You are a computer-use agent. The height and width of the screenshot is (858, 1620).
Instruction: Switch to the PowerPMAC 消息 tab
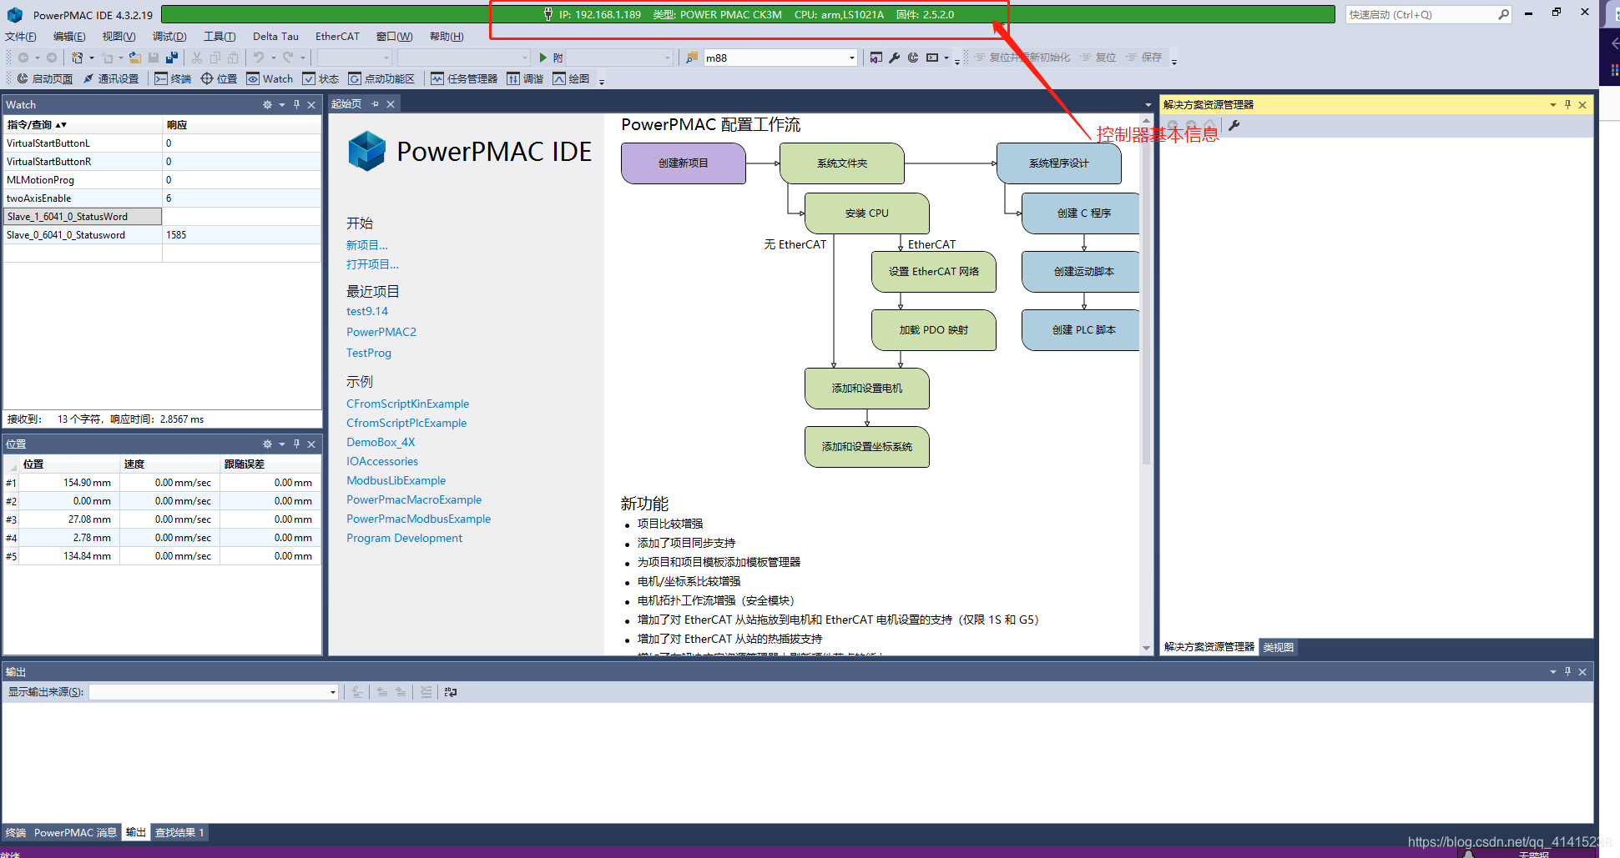pyautogui.click(x=75, y=833)
